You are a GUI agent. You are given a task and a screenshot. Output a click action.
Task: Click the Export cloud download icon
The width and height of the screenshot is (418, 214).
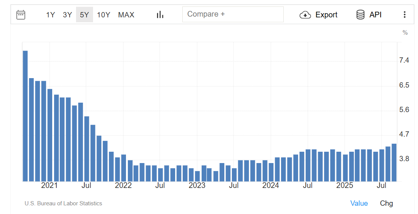(x=305, y=15)
